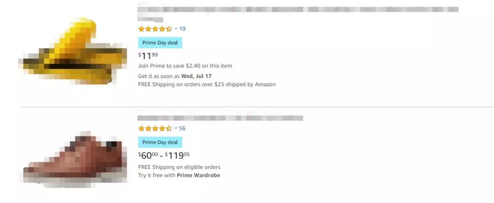The image size is (494, 203).
Task: Expand the rating chevron next to 19
Action: (x=176, y=29)
